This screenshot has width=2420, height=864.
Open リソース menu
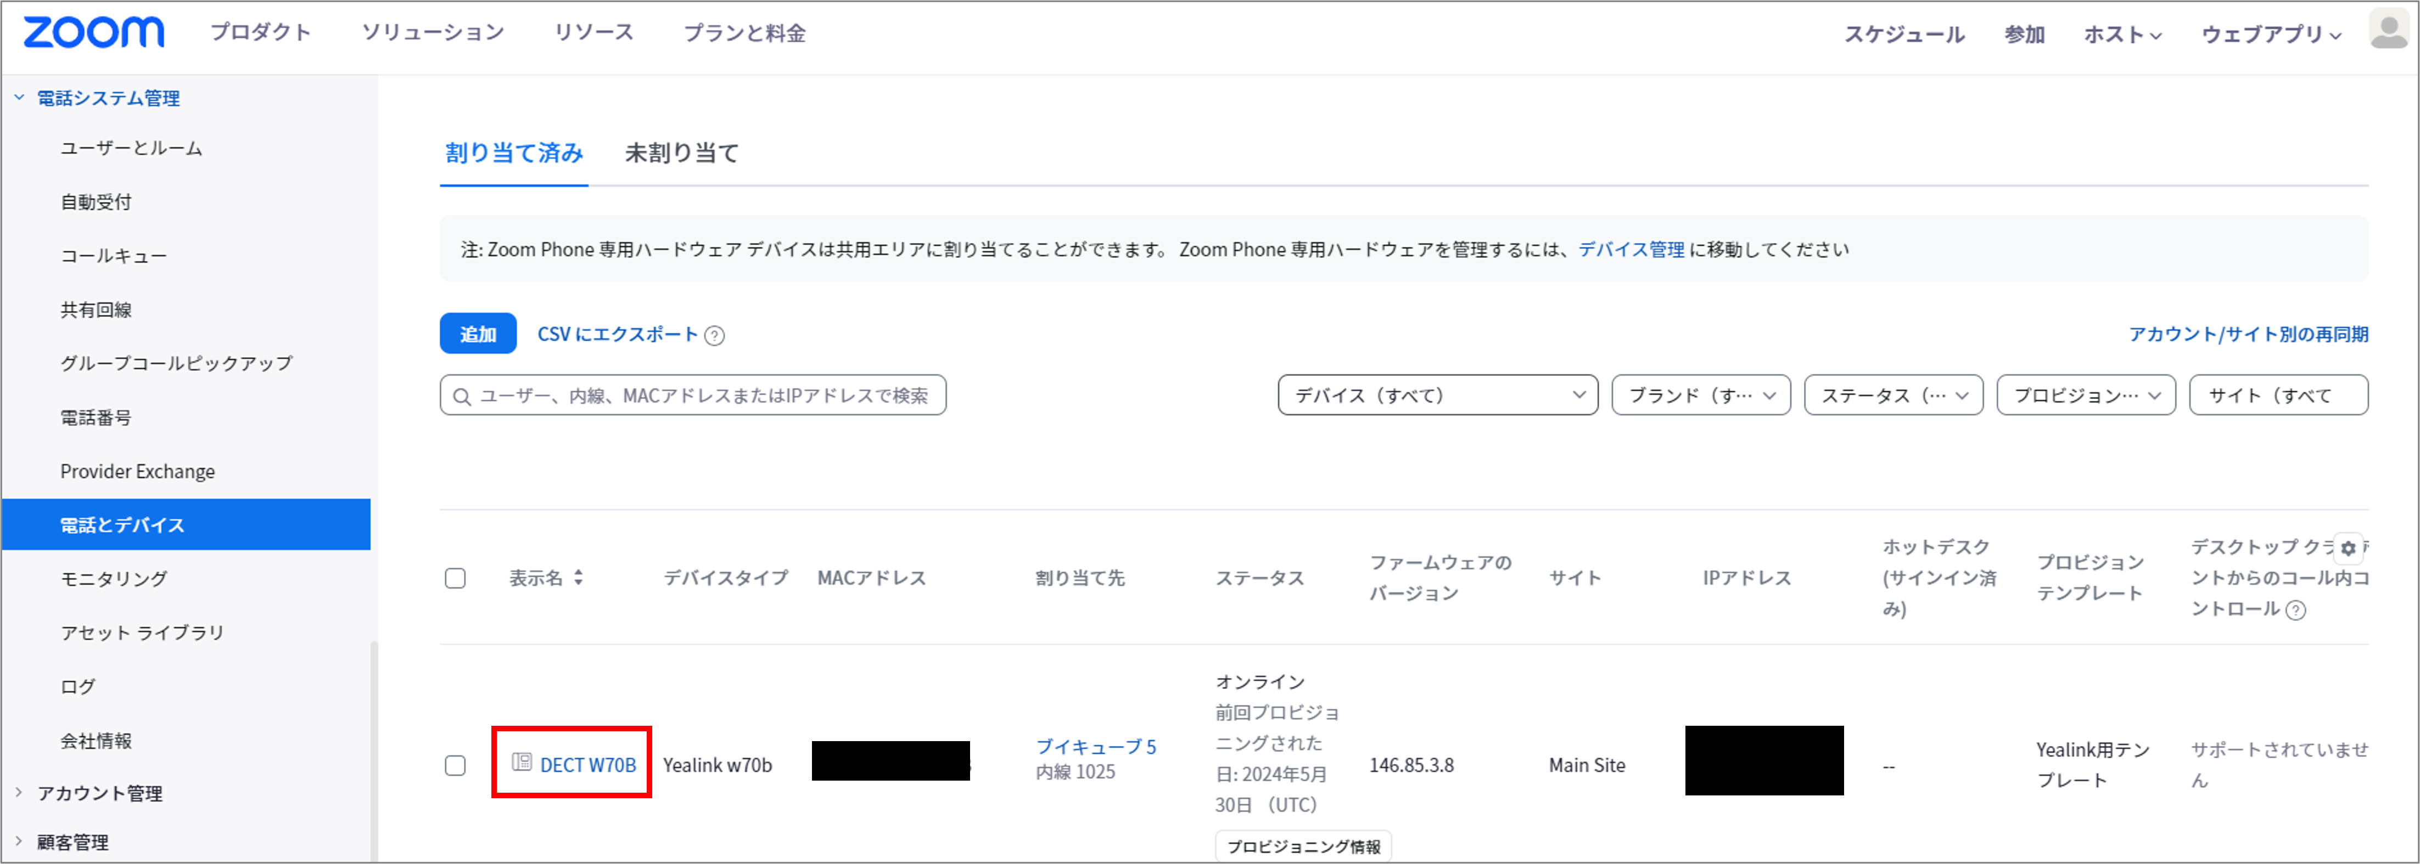tap(593, 33)
